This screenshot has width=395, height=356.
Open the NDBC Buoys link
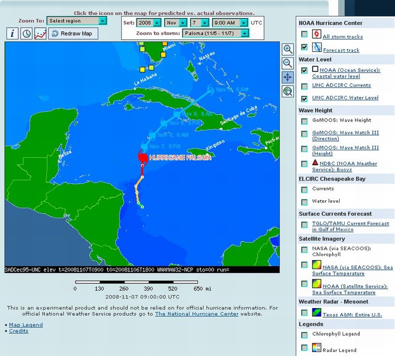345,167
